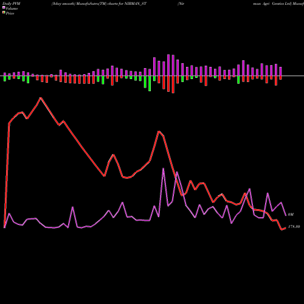The height and width of the screenshot is (304, 304).
Task: Click the 'Price' legend label
Action: pyautogui.click(x=10, y=13)
